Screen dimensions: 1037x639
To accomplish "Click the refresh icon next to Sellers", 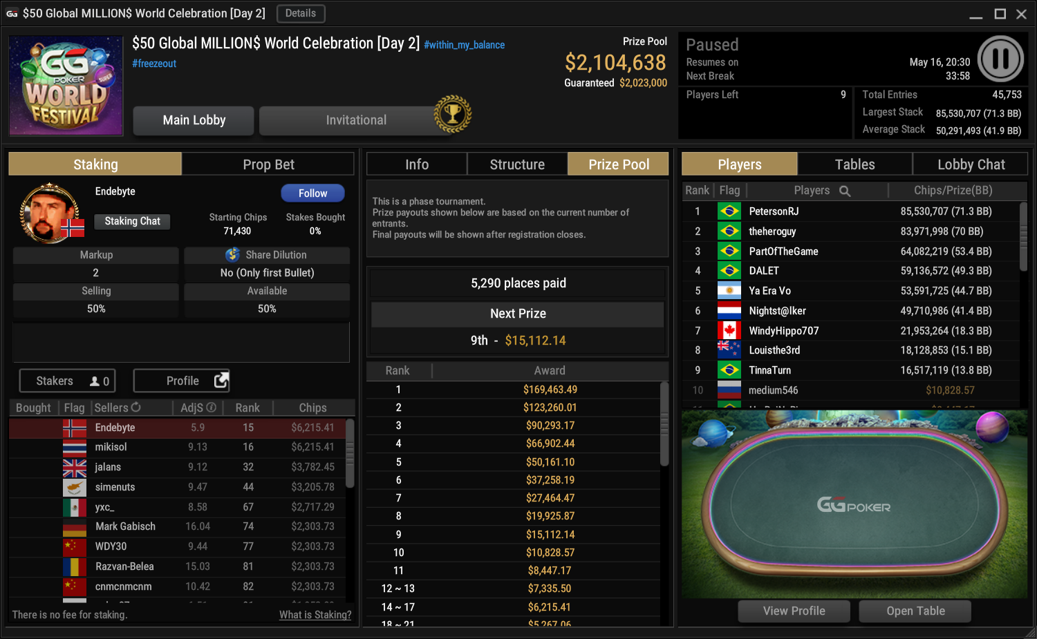I will (136, 408).
